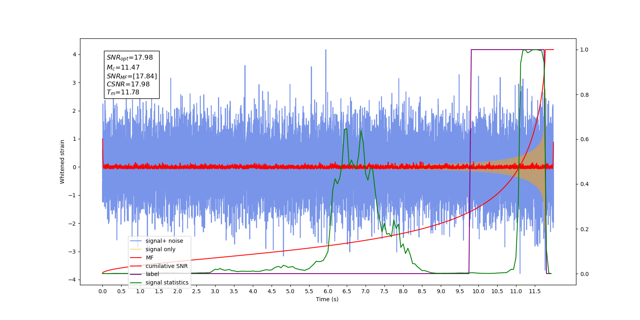
Task: Click the blue line swatch for signal+ noise
Action: tap(136, 241)
